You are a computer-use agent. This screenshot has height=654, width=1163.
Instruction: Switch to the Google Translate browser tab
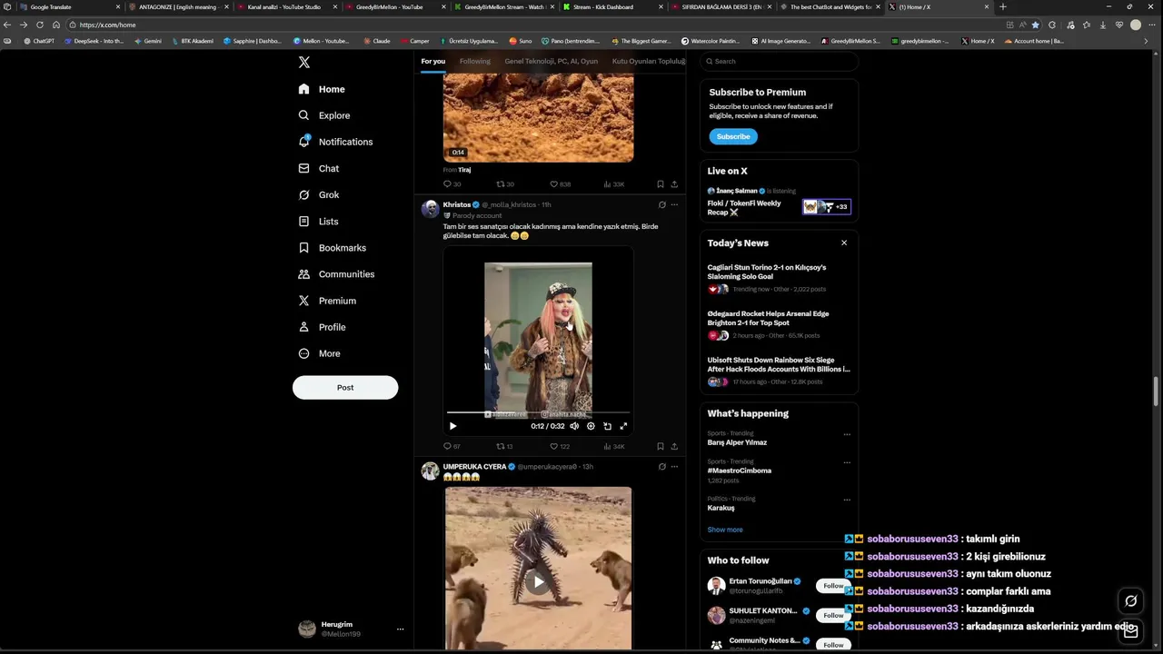coord(69,6)
